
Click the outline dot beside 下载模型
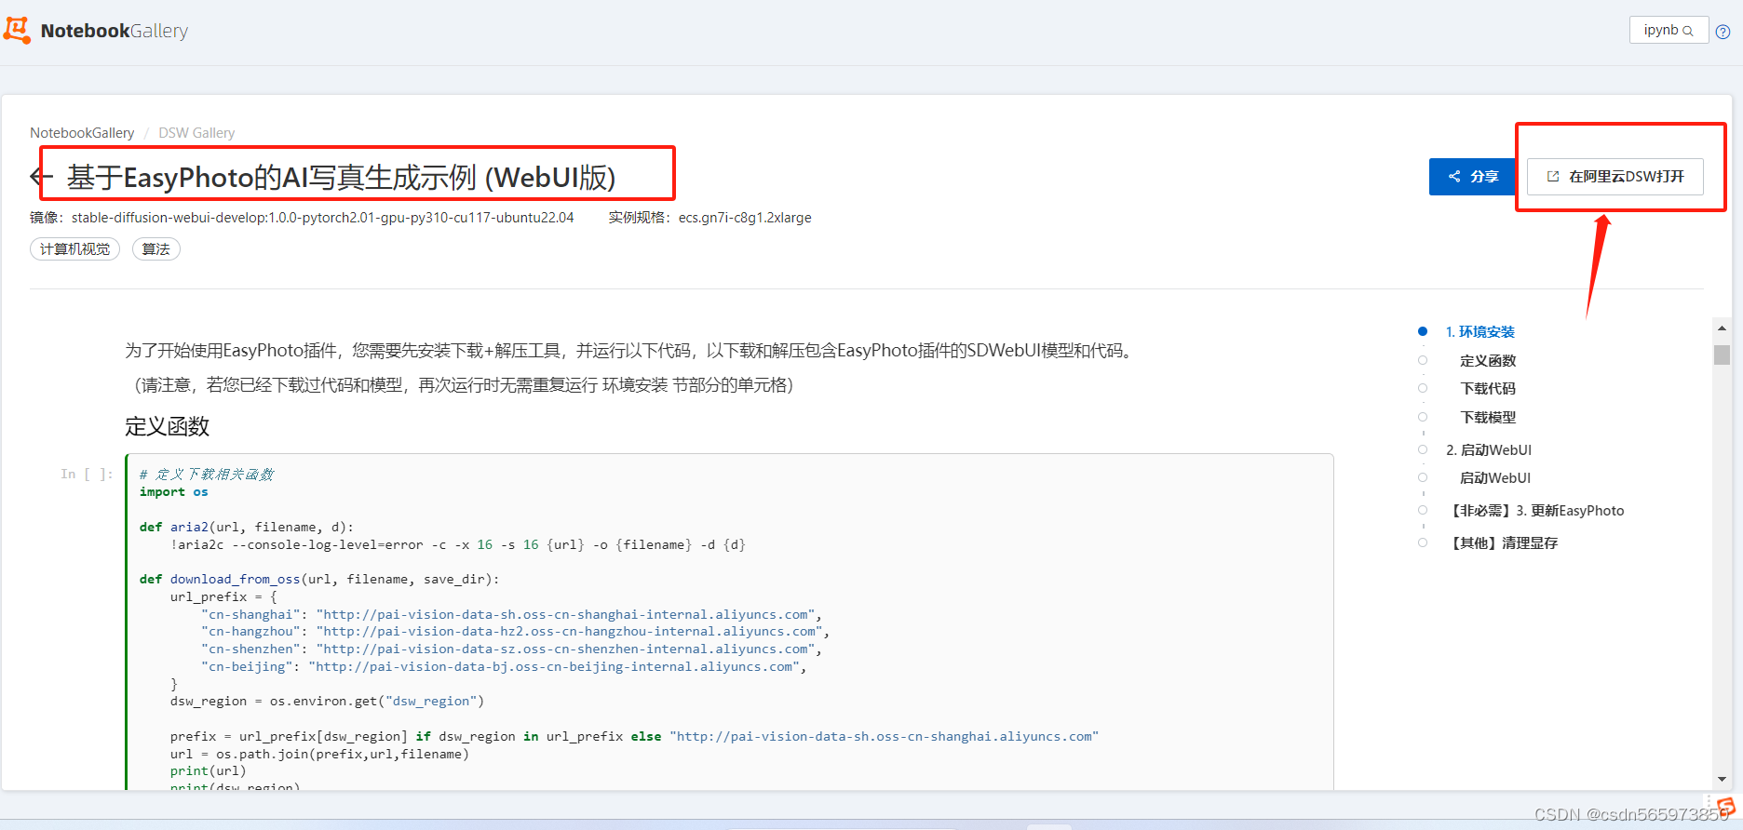[x=1423, y=417]
